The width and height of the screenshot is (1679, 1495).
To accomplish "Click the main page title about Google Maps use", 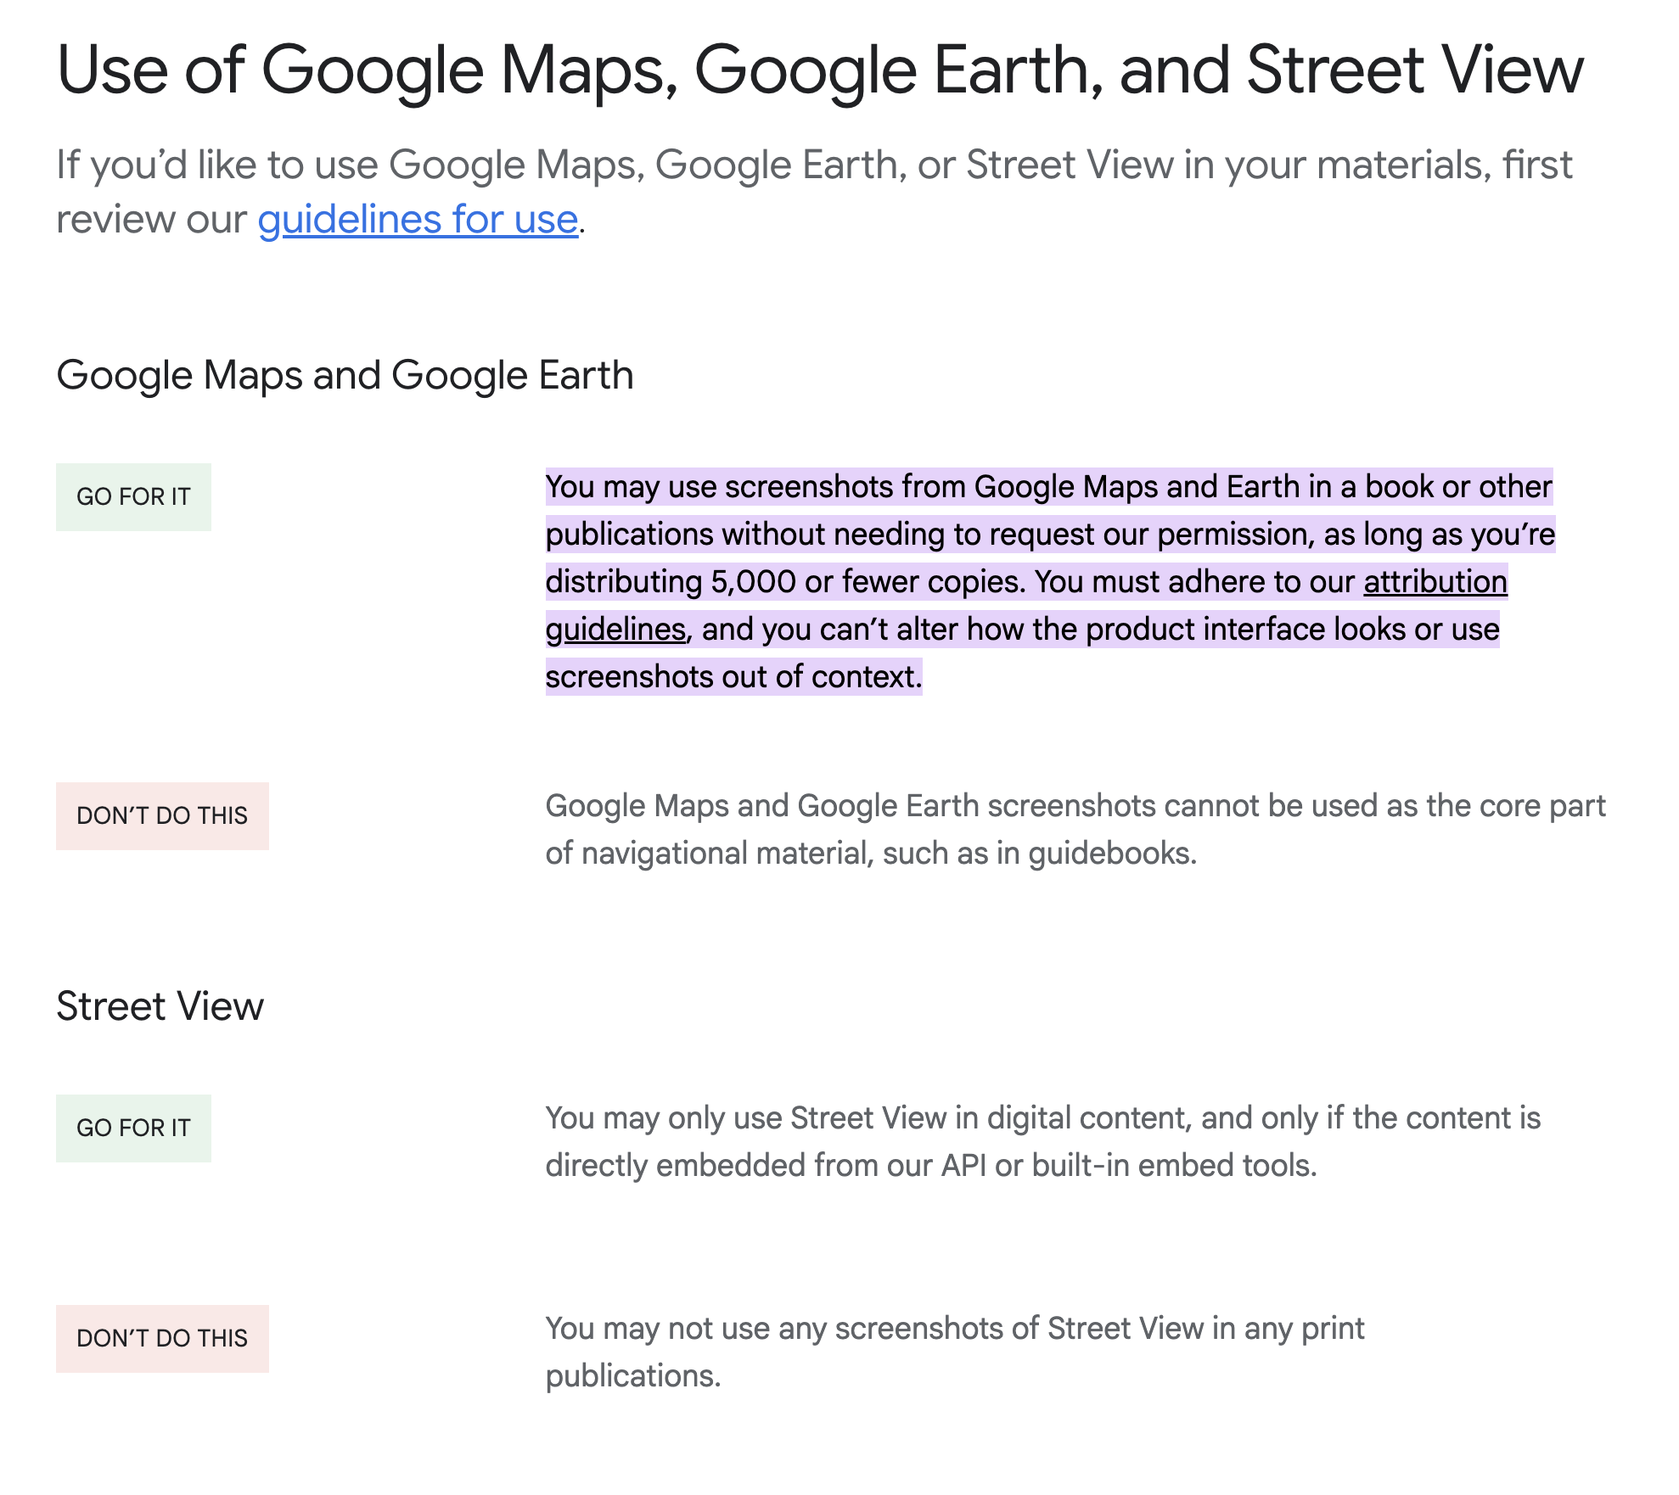I will pos(819,70).
